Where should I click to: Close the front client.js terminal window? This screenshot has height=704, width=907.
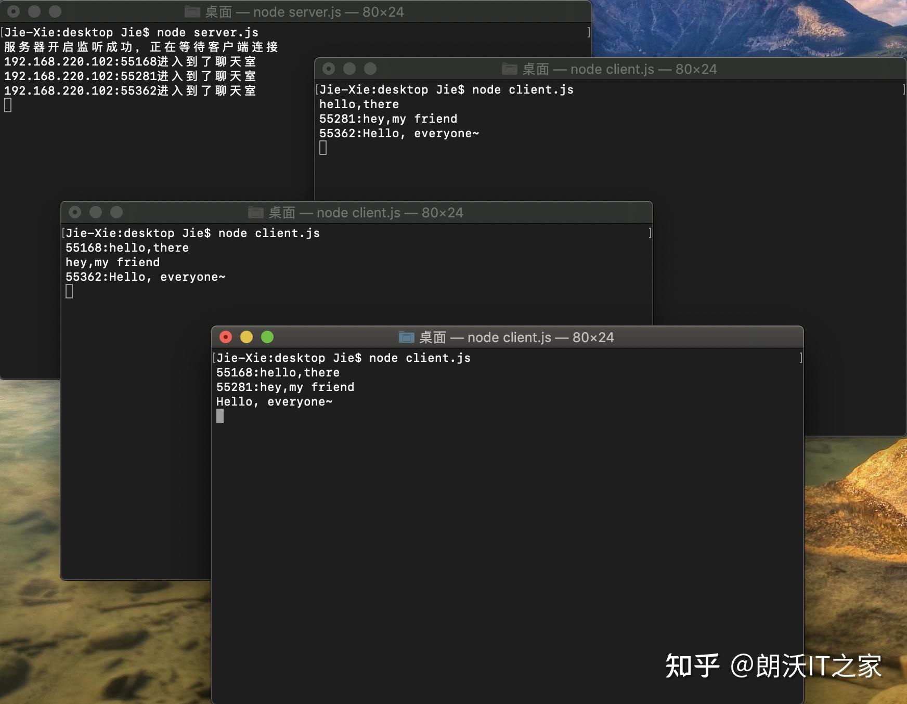pos(226,337)
